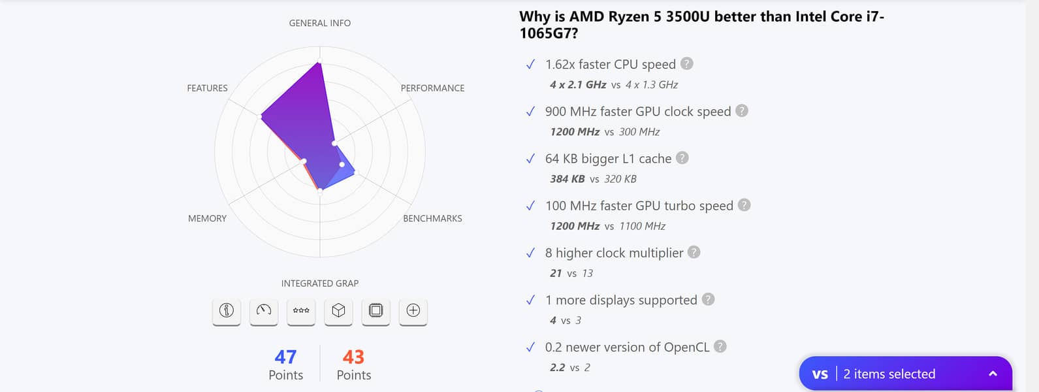Select the plus-circle Features icon button

tap(413, 311)
